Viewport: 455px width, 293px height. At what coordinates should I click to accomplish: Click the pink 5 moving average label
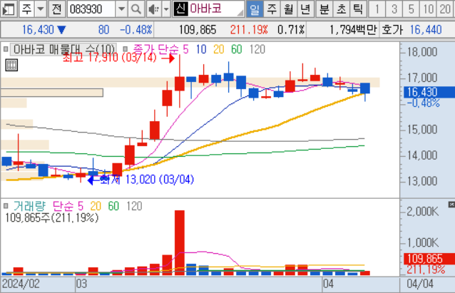[x=185, y=49]
